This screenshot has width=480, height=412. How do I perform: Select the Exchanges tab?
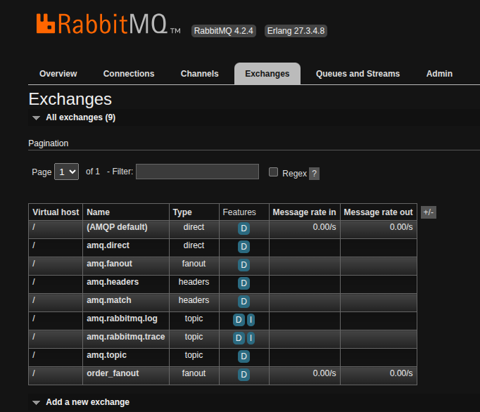click(x=267, y=74)
